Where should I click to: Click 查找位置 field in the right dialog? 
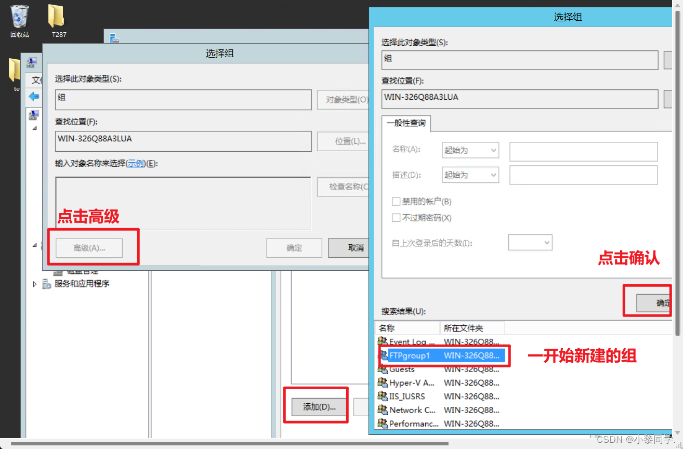520,99
